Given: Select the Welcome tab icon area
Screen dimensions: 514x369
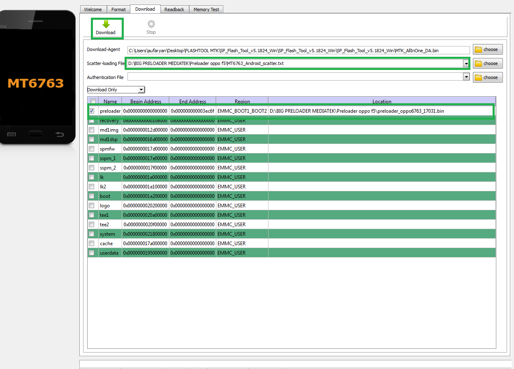Looking at the screenshot, I should tap(93, 9).
